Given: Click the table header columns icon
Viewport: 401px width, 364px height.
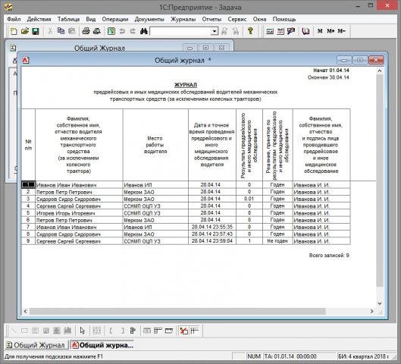Looking at the screenshot, I should [x=158, y=331].
